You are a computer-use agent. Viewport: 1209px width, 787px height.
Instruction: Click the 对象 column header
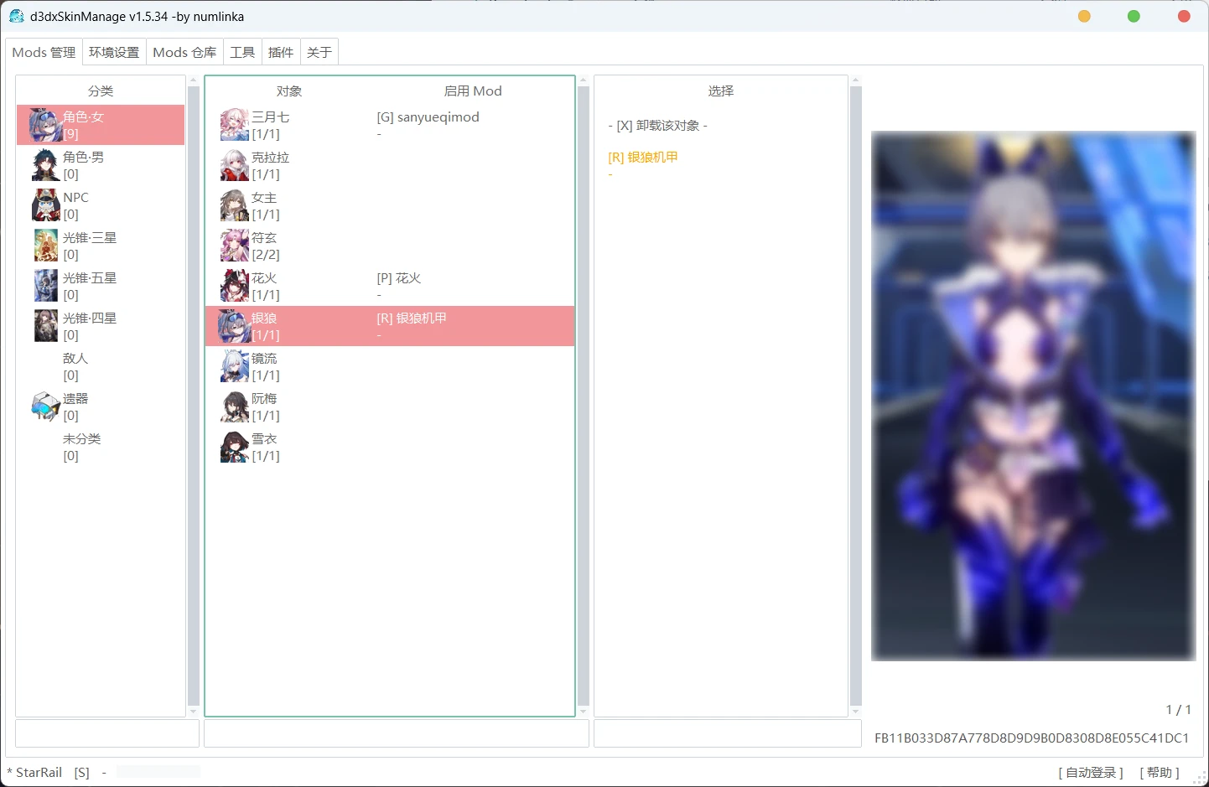(x=289, y=91)
